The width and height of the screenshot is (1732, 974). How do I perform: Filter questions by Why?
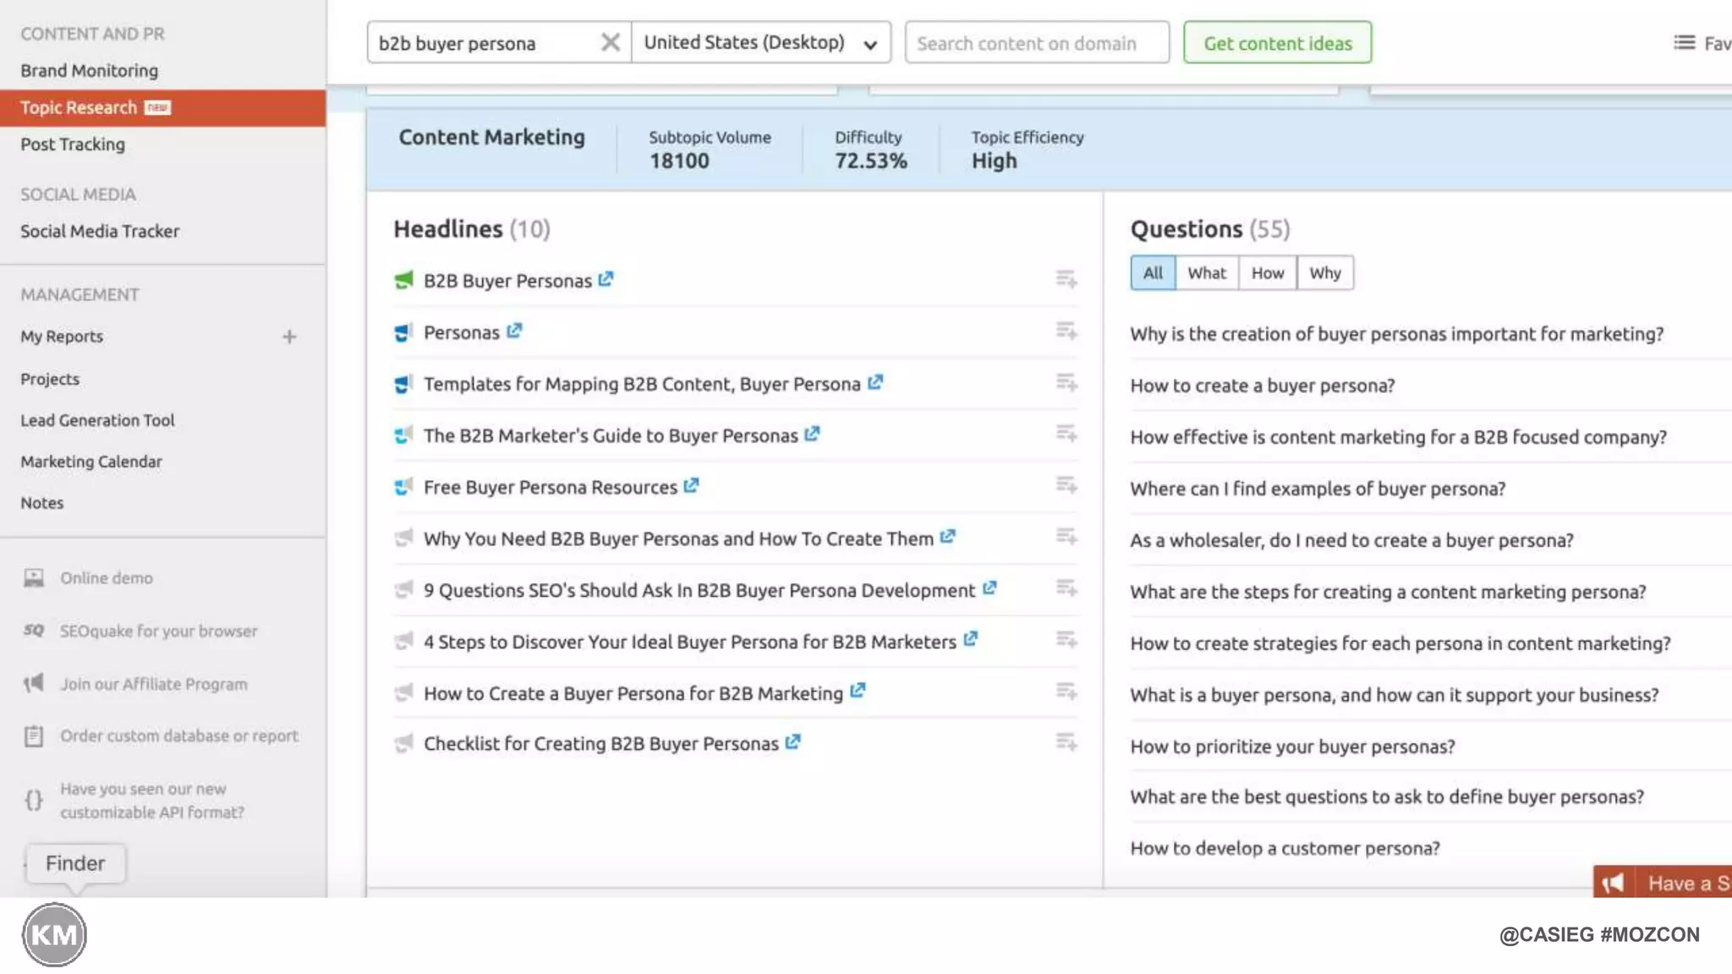[x=1324, y=273]
